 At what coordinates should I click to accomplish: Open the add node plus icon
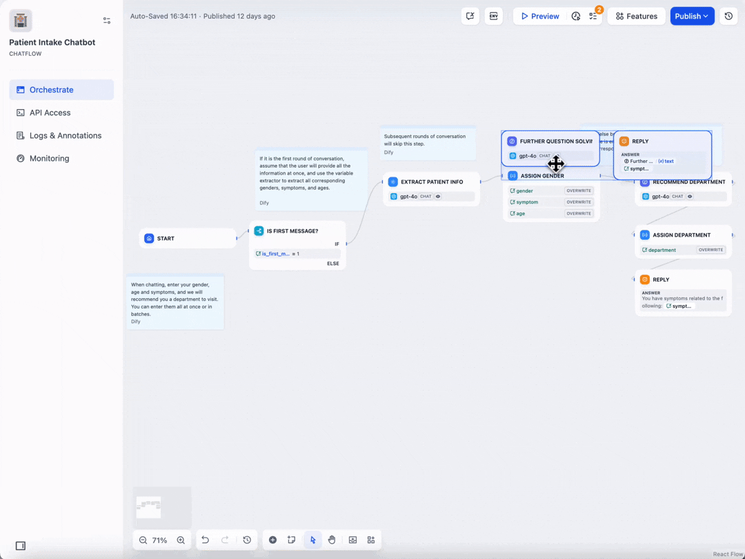coord(272,540)
